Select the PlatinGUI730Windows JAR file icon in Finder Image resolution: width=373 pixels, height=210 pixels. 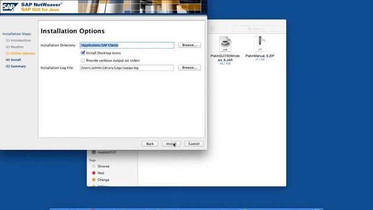point(225,44)
